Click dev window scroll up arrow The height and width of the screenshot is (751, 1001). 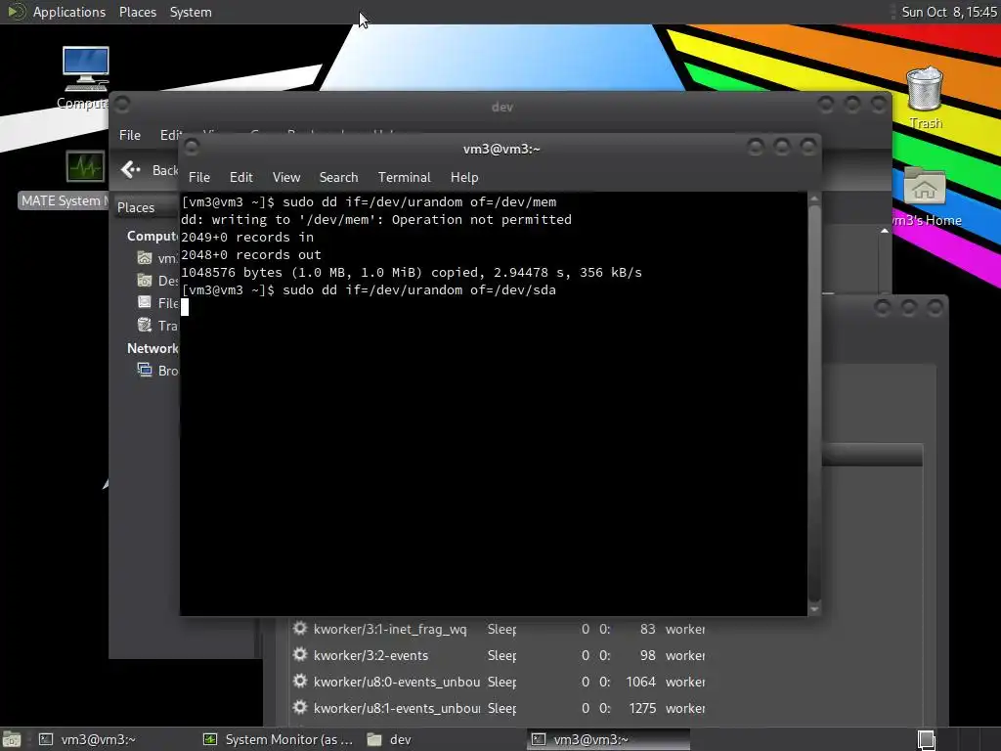884,231
